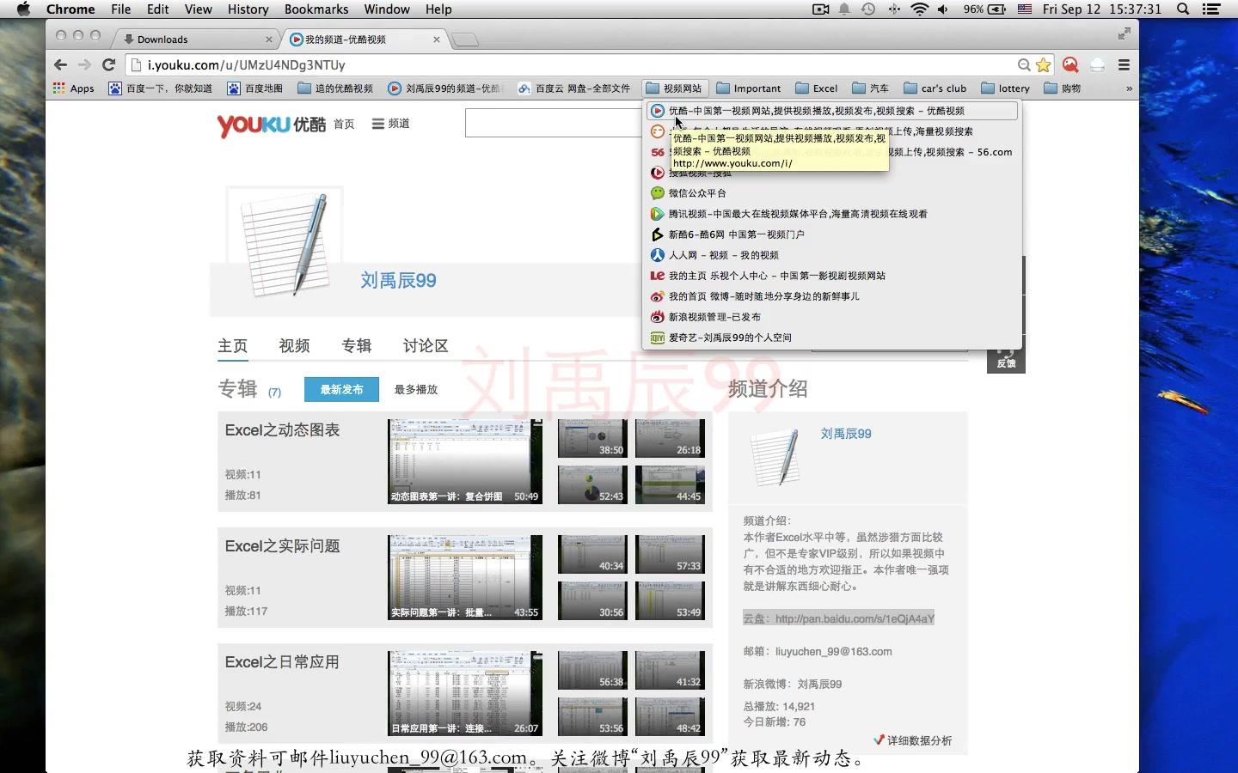
Task: Sort albums by 最新发布
Action: 341,389
